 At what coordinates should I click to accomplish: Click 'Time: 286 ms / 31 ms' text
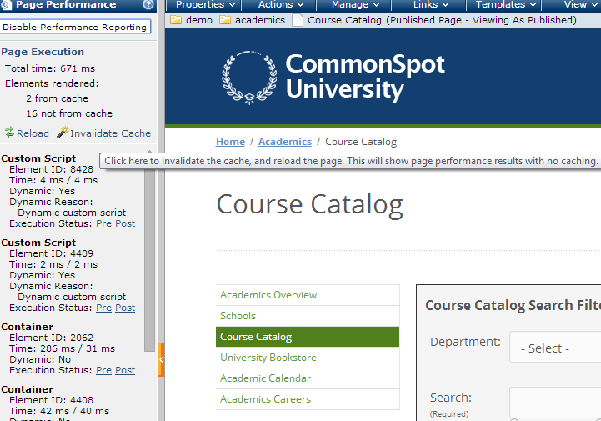tap(62, 348)
